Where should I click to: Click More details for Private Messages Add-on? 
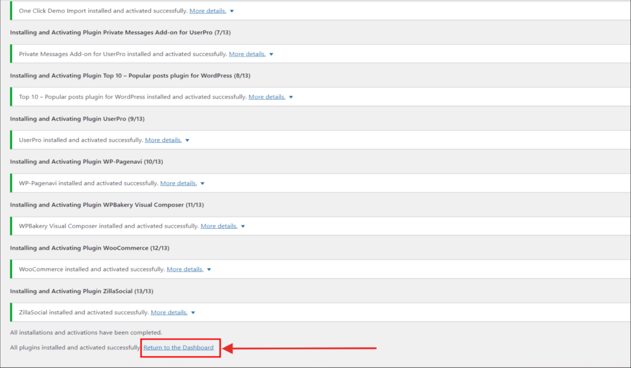247,54
